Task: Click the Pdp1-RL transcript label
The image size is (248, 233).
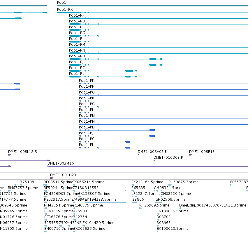Action: click(x=77, y=74)
